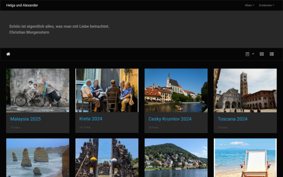Click the '141 Fotos' count text
Screen dimensions: 283x177
[85, 127]
